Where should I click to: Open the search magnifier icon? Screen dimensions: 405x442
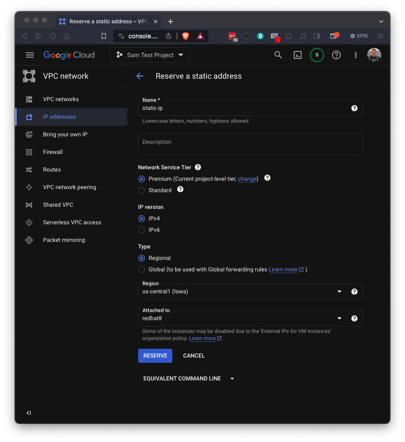[x=278, y=55]
